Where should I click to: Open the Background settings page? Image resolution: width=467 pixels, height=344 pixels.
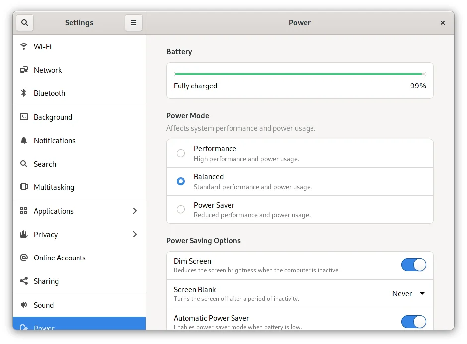coord(53,117)
